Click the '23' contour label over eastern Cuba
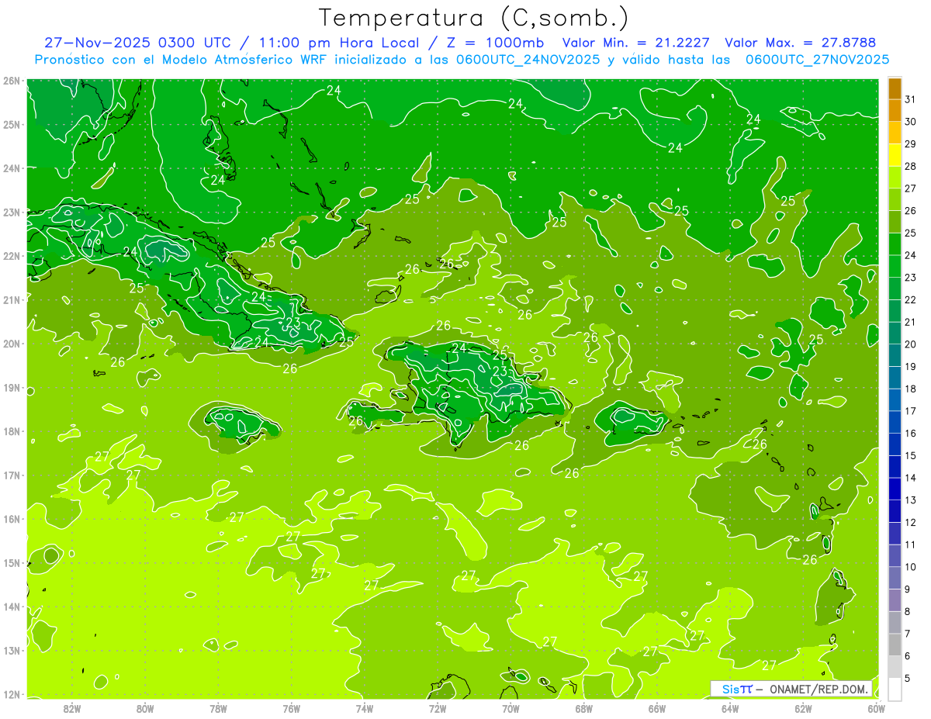This screenshot has height=719, width=931. [x=293, y=323]
